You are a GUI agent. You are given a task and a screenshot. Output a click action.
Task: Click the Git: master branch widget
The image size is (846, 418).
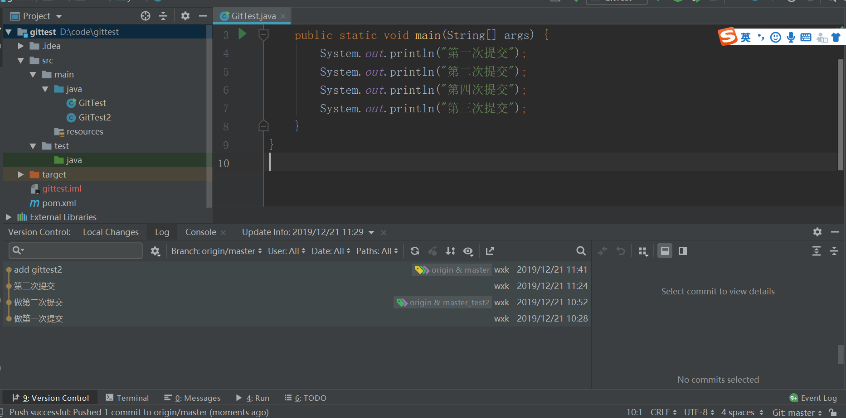(x=797, y=412)
